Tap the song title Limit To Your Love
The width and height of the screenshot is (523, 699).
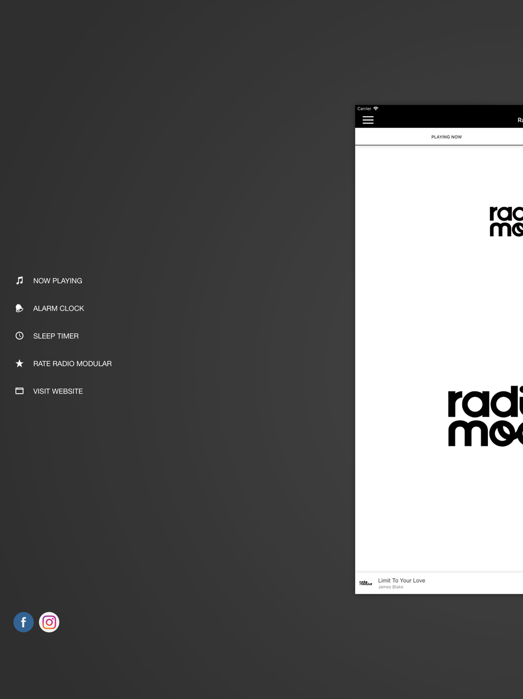tap(402, 581)
